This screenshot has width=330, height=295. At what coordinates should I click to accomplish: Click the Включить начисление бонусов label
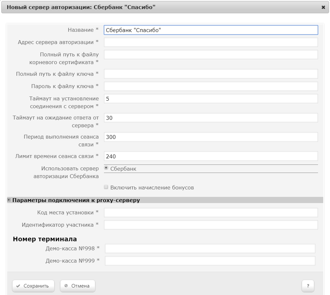152,187
